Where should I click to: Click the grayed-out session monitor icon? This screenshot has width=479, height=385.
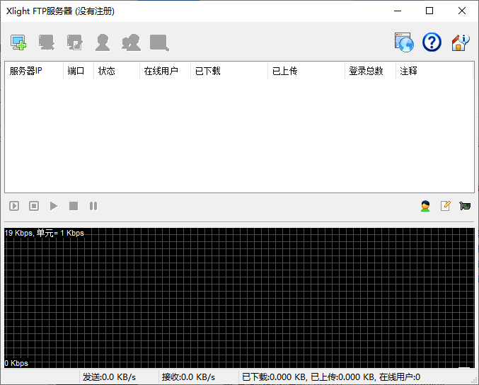(x=159, y=42)
